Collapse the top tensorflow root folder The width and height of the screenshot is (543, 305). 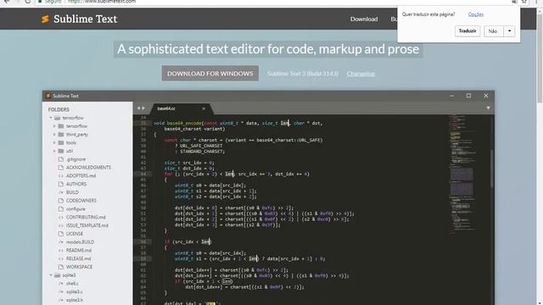click(51, 118)
